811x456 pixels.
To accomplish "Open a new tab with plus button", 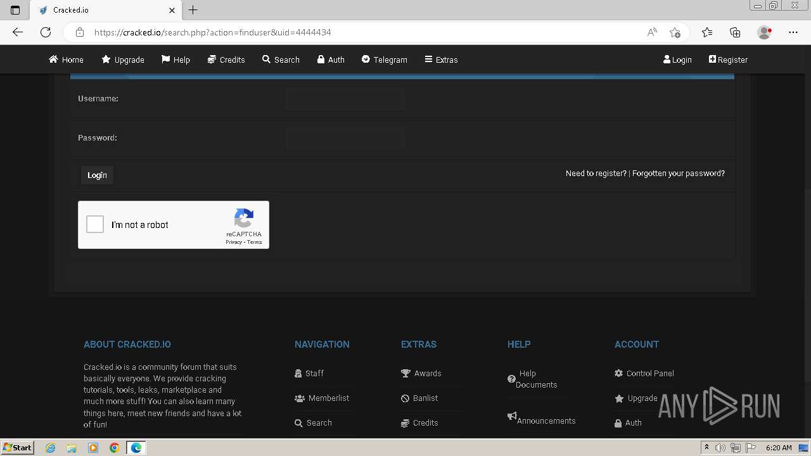I will 193,10.
